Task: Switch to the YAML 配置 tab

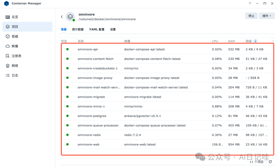Action: (97, 29)
